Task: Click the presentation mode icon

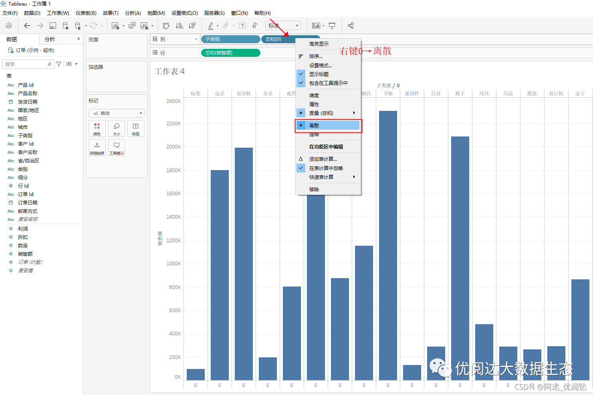Action: point(332,26)
